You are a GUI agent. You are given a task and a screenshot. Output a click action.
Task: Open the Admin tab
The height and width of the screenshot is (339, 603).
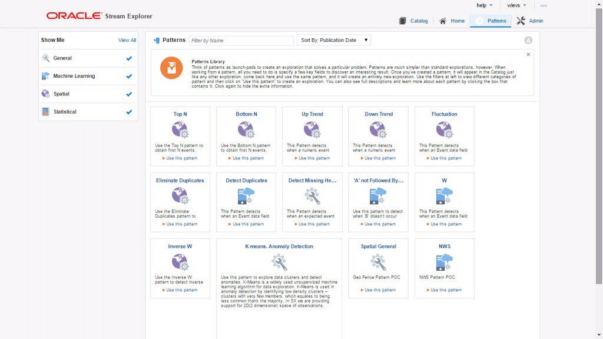(x=530, y=21)
